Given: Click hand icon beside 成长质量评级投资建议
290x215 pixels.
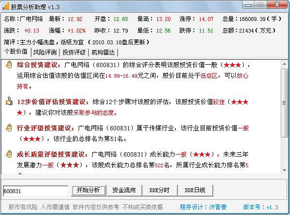Looking at the screenshot, I should 9,154.
